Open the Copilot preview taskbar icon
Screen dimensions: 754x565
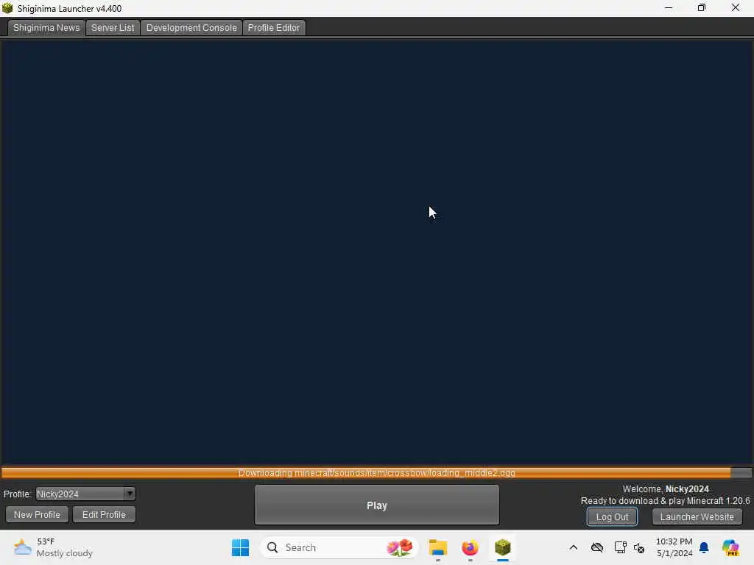(730, 547)
